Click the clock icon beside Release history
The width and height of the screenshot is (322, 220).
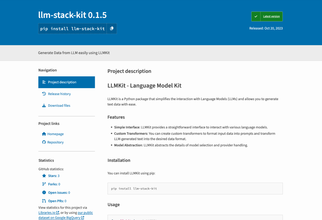point(44,94)
